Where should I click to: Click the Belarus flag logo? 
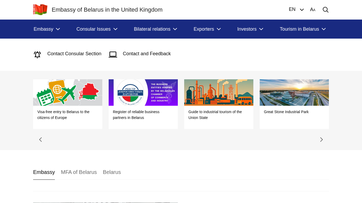[40, 10]
